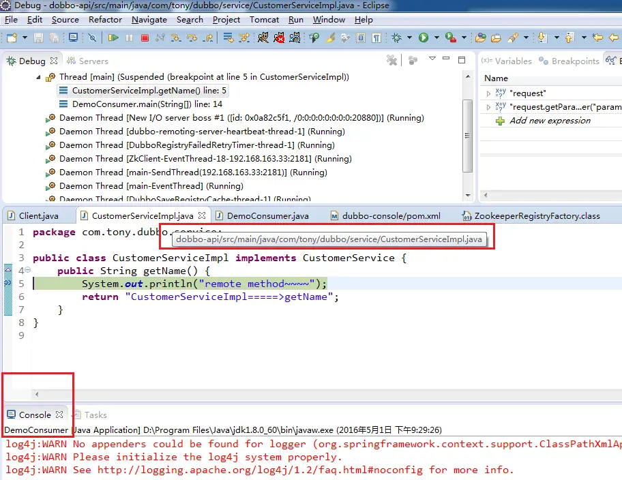
Task: Click editor horizontal scrollbar left arrow
Action: [37, 394]
